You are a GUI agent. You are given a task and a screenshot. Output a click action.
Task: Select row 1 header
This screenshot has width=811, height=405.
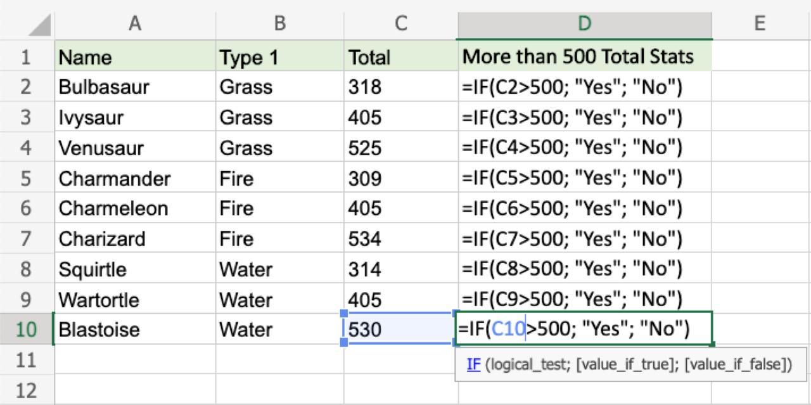26,57
